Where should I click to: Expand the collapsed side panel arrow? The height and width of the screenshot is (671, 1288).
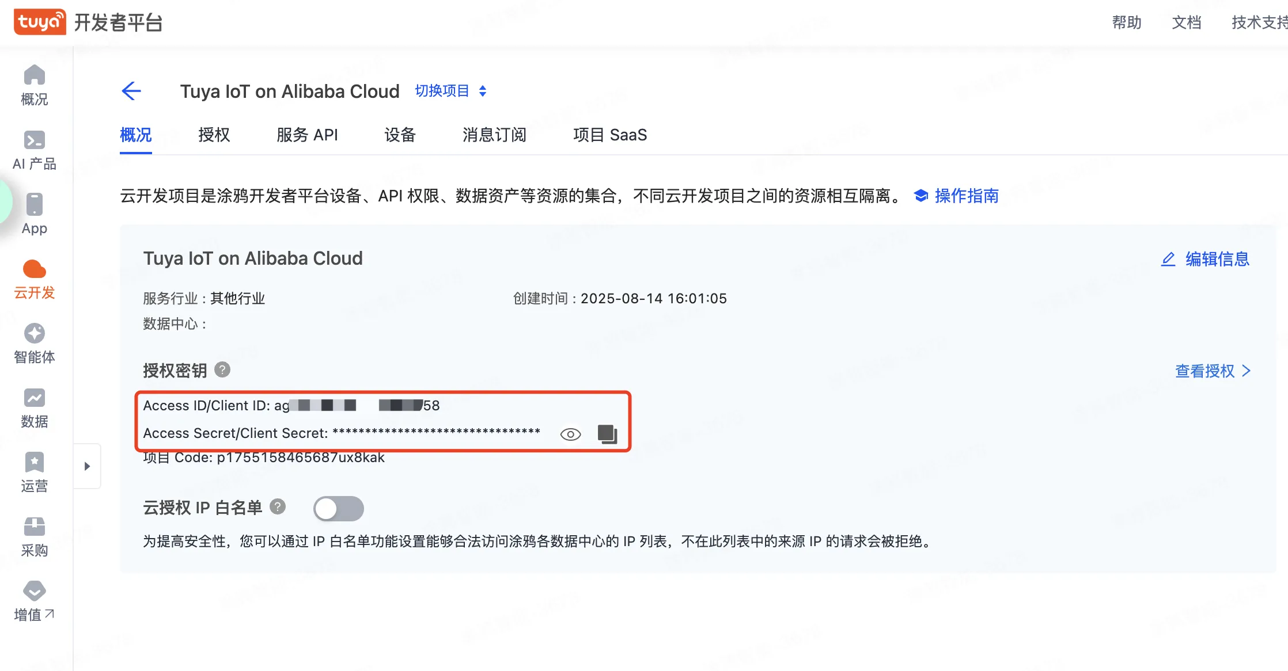(x=87, y=466)
